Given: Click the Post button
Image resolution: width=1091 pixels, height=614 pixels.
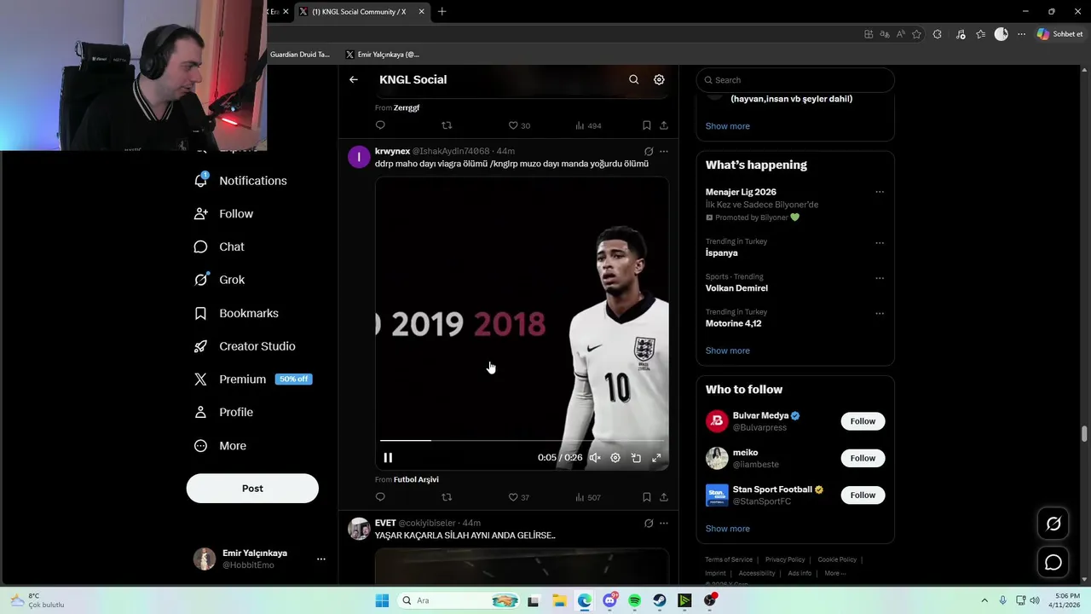Looking at the screenshot, I should [x=252, y=489].
